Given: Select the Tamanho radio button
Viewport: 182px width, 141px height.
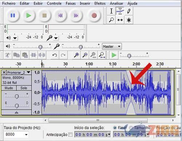Looking at the screenshot, I should tap(131, 128).
